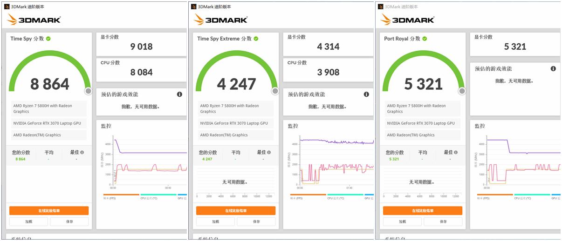Click gauge end knob of 5 321 score dial

[x=462, y=91]
